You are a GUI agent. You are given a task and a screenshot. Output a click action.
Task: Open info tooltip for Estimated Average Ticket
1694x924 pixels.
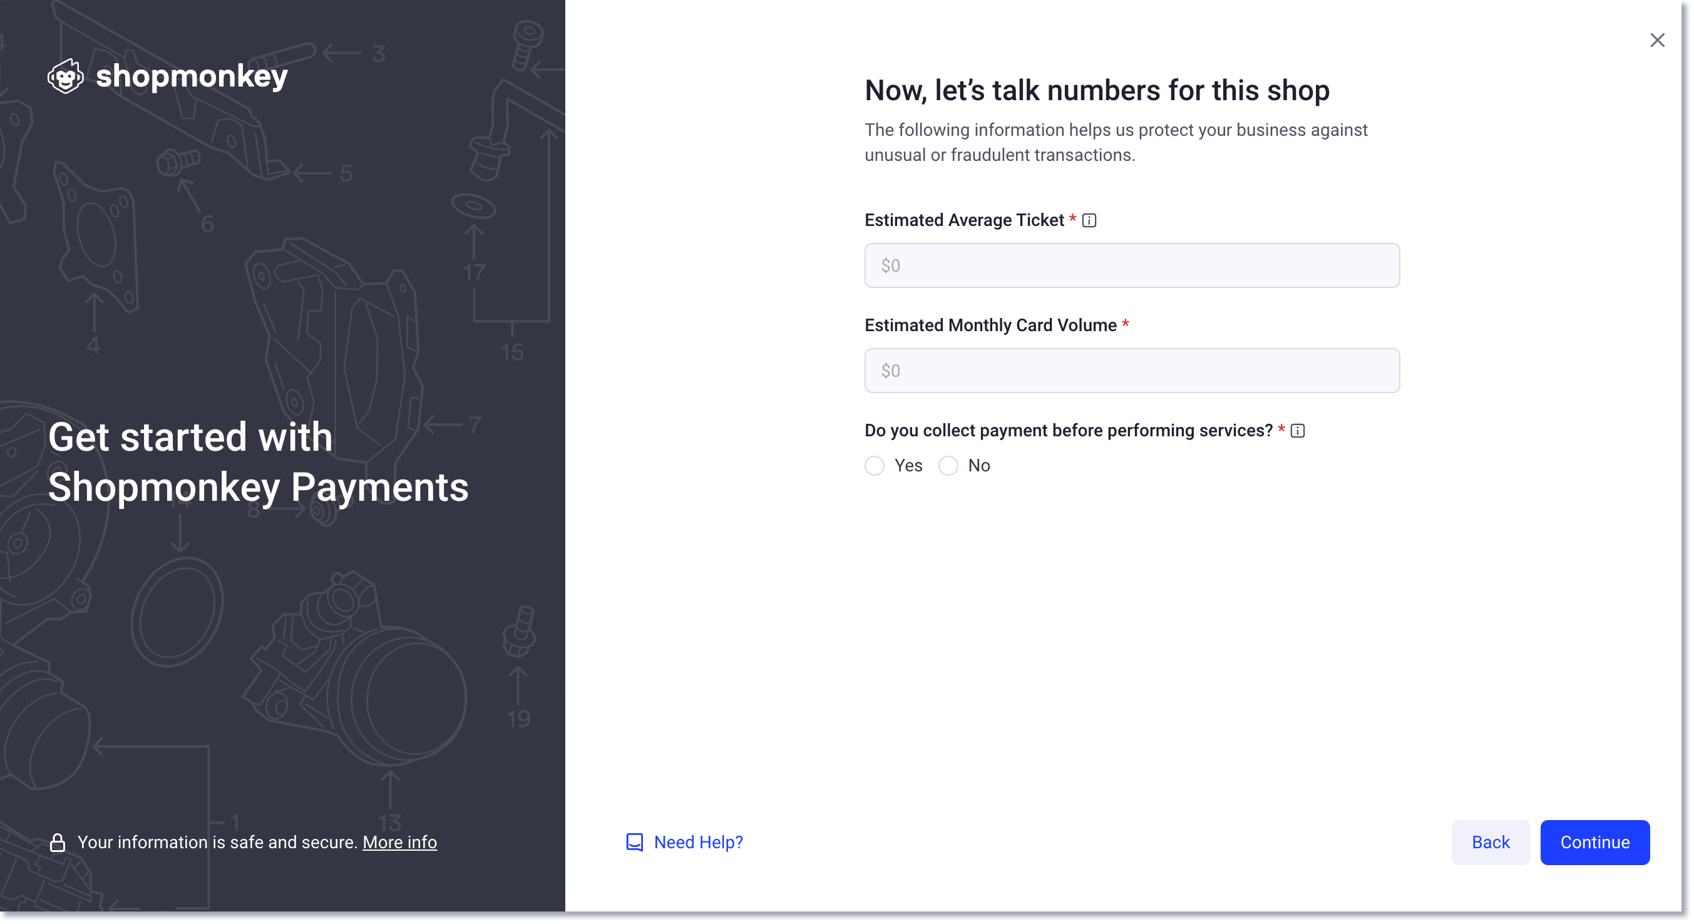(1089, 220)
